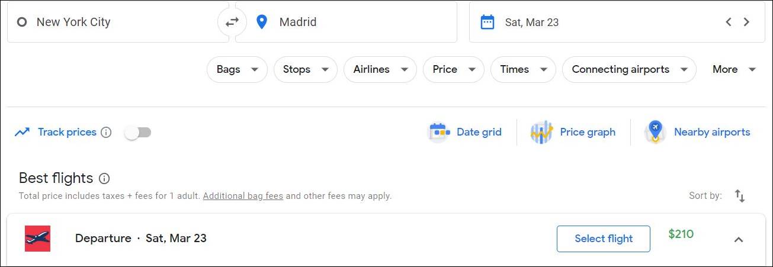The width and height of the screenshot is (773, 267).
Task: Go to the next departure date
Action: point(746,22)
